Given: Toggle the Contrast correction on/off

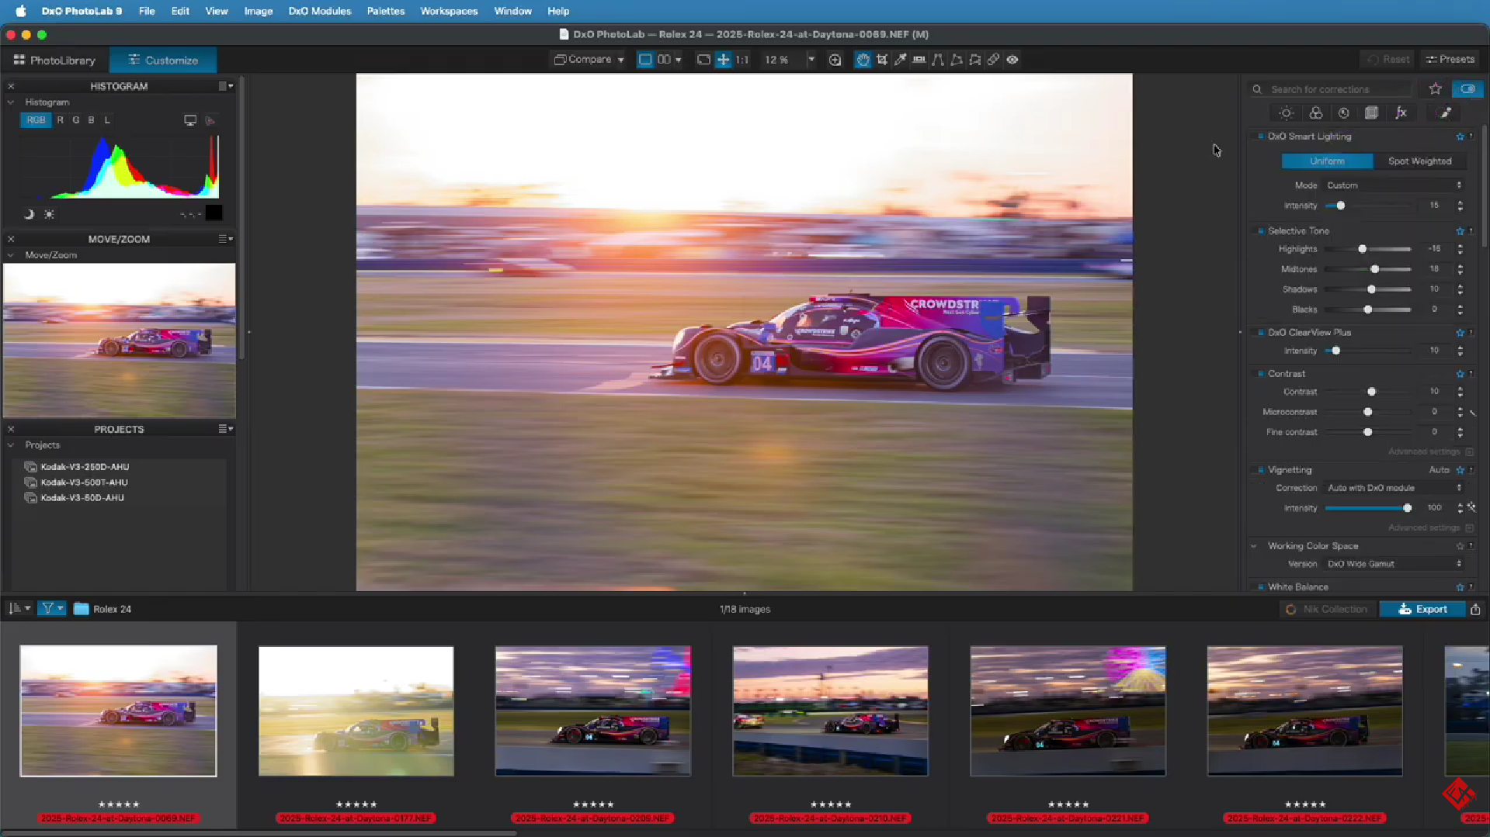Looking at the screenshot, I should point(1260,374).
